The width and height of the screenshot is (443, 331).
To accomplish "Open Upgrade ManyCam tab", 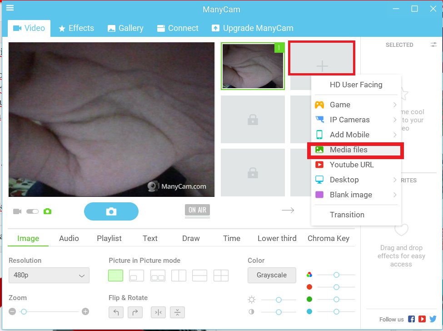I will coord(253,28).
